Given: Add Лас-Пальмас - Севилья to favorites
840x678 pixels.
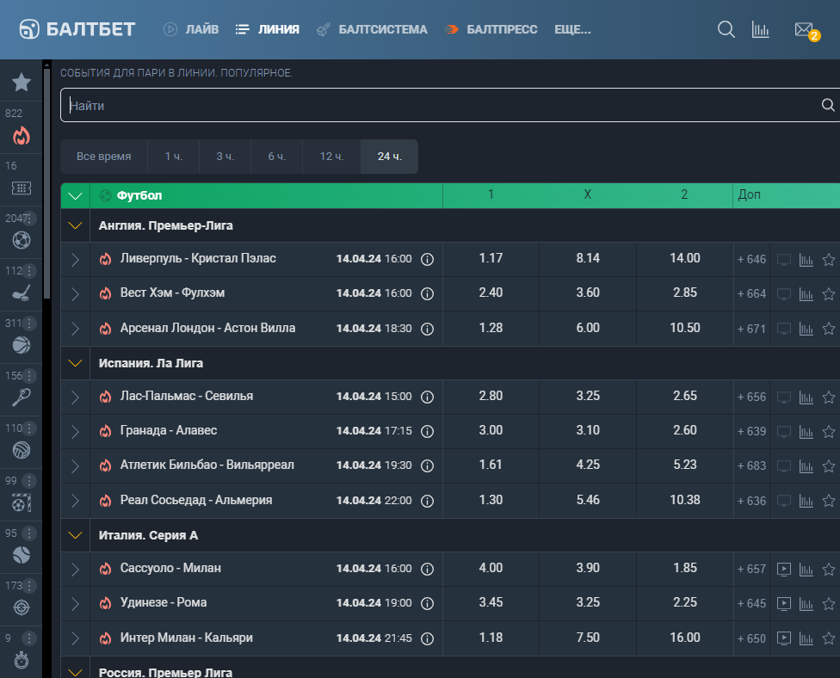Looking at the screenshot, I should click(x=829, y=398).
